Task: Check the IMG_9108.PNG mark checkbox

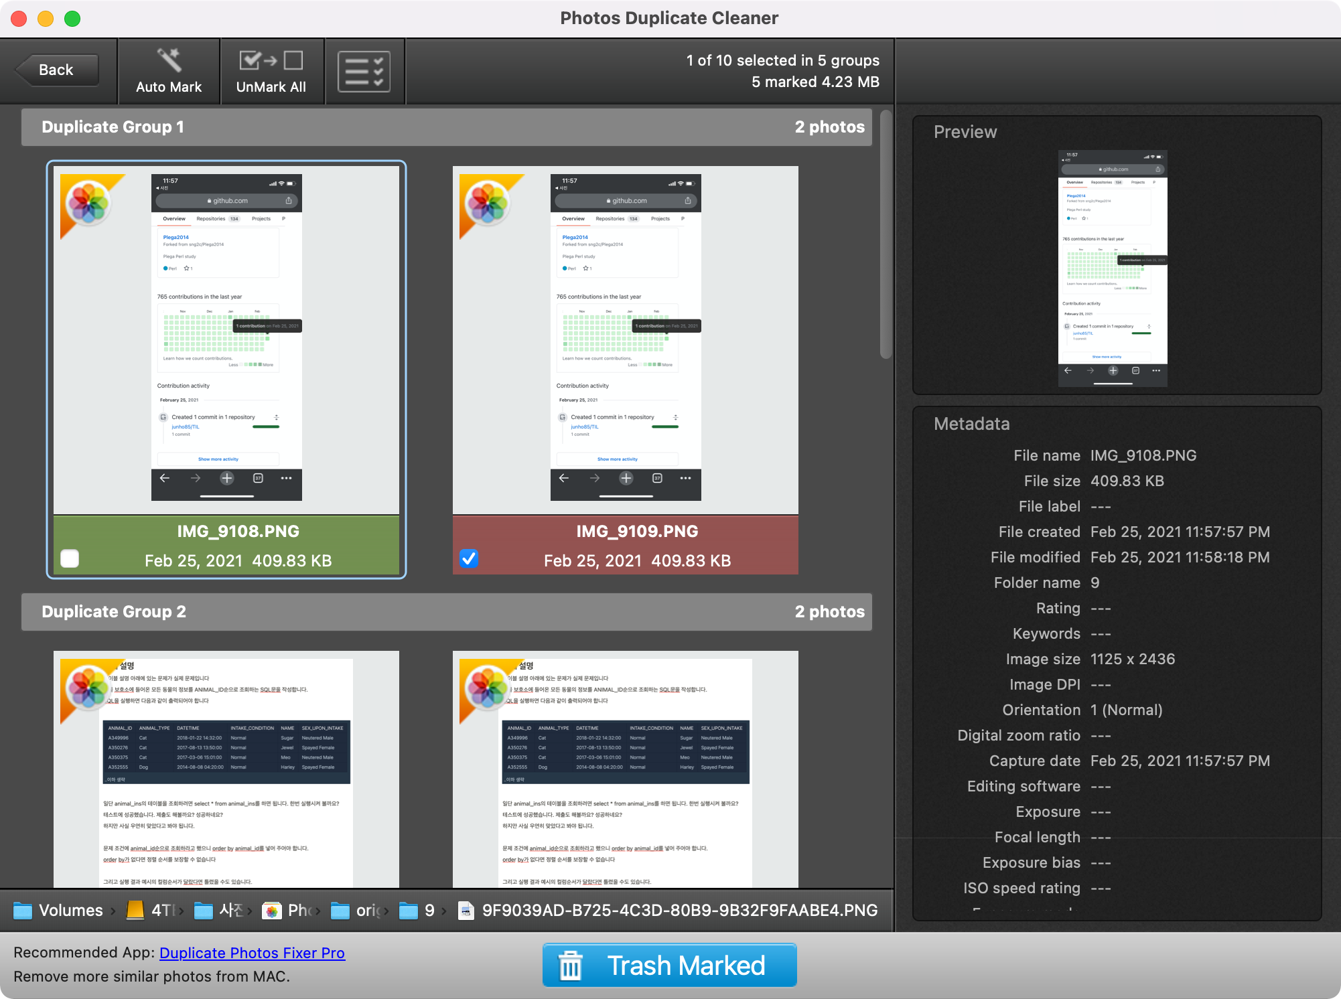Action: coord(70,558)
